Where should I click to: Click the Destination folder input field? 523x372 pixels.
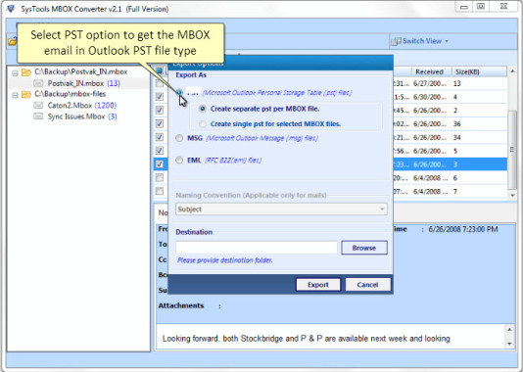pos(257,248)
